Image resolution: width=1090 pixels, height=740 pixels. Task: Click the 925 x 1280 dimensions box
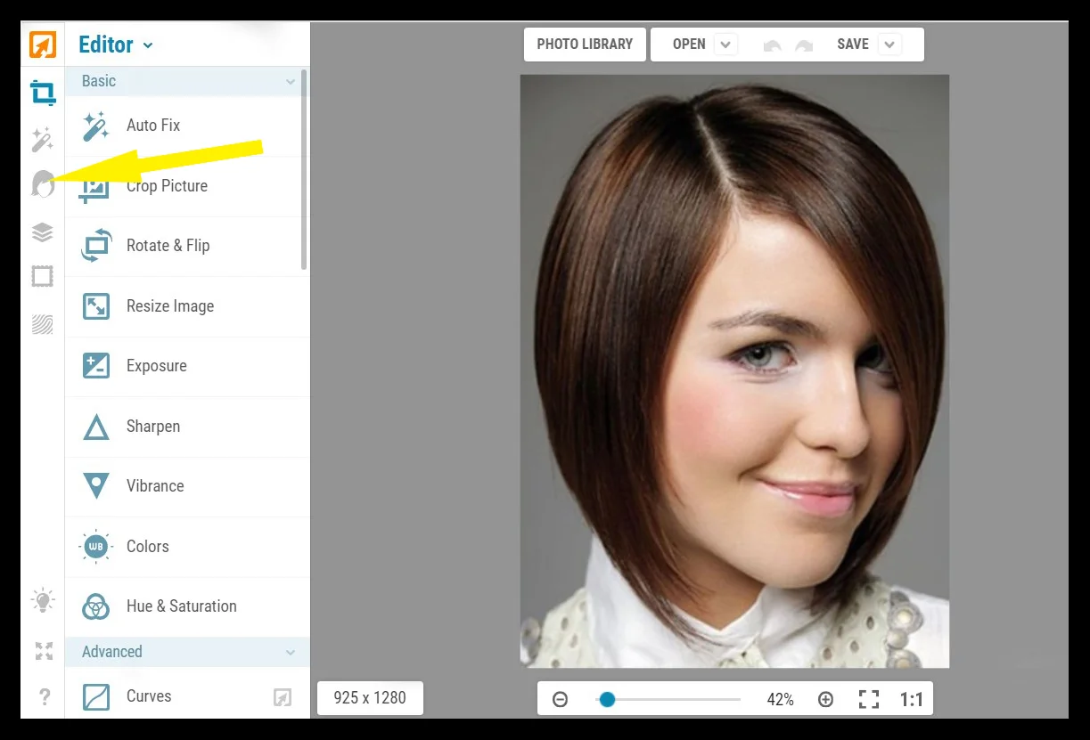pos(370,698)
